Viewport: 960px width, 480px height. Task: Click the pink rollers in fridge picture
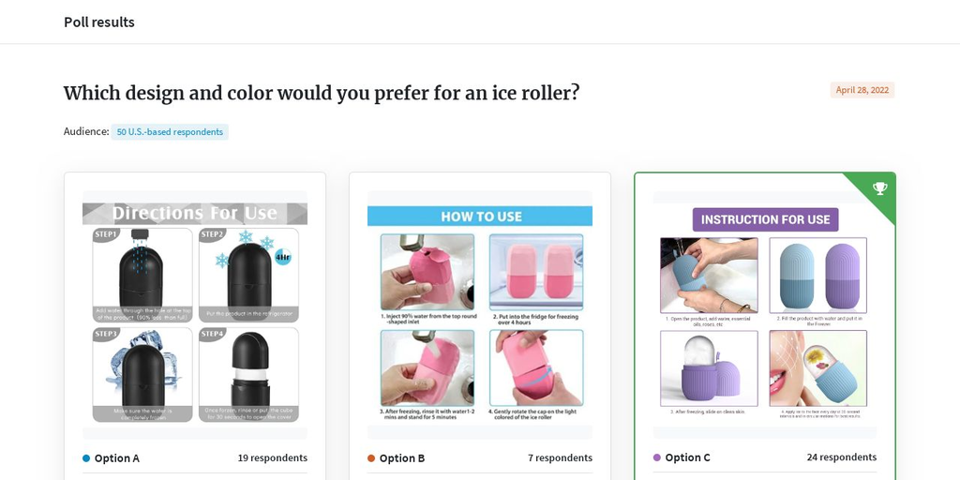pos(536,272)
